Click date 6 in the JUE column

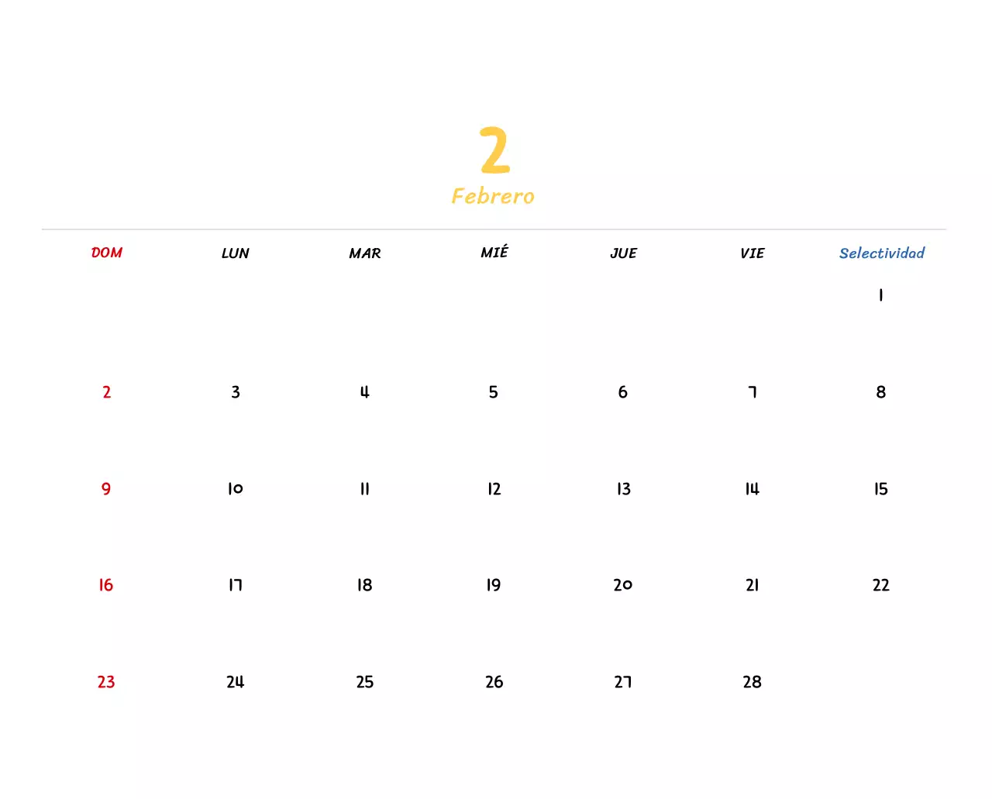pos(623,392)
